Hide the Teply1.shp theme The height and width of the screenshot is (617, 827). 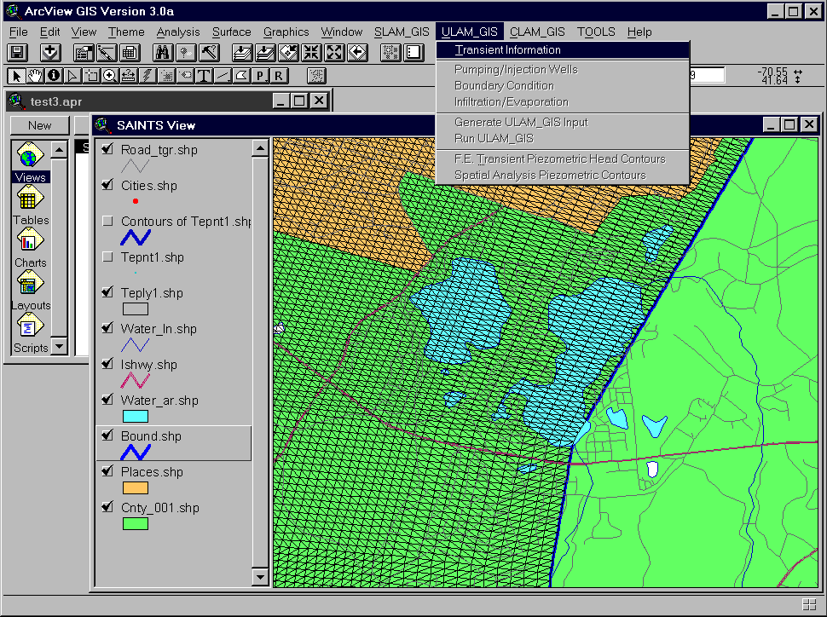107,292
